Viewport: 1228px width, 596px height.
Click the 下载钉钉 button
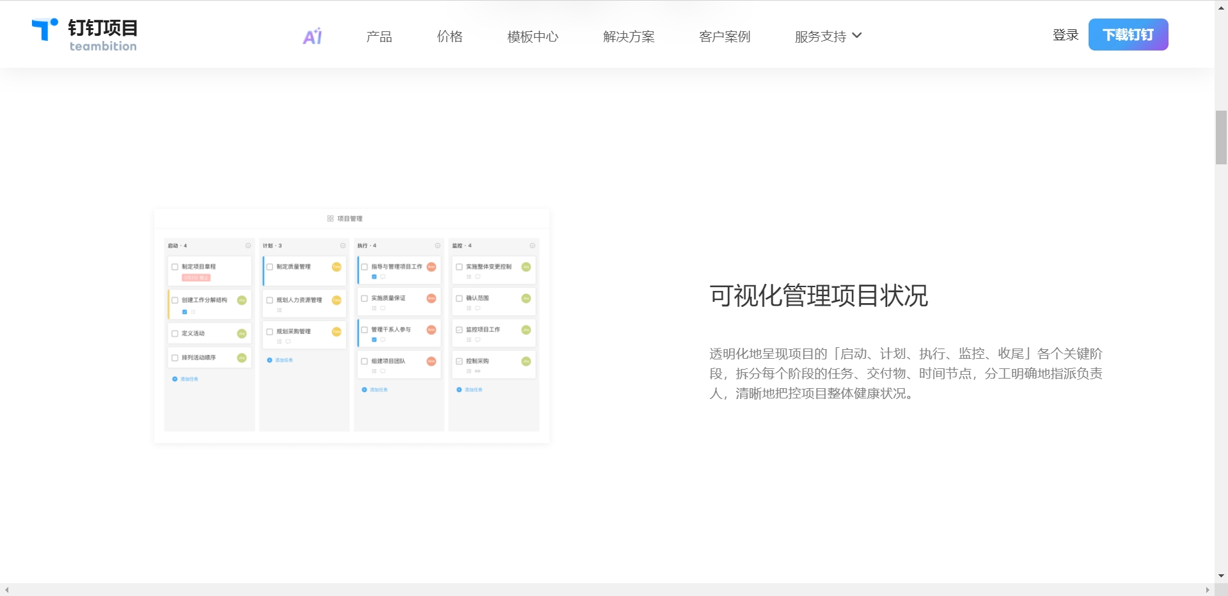point(1128,35)
